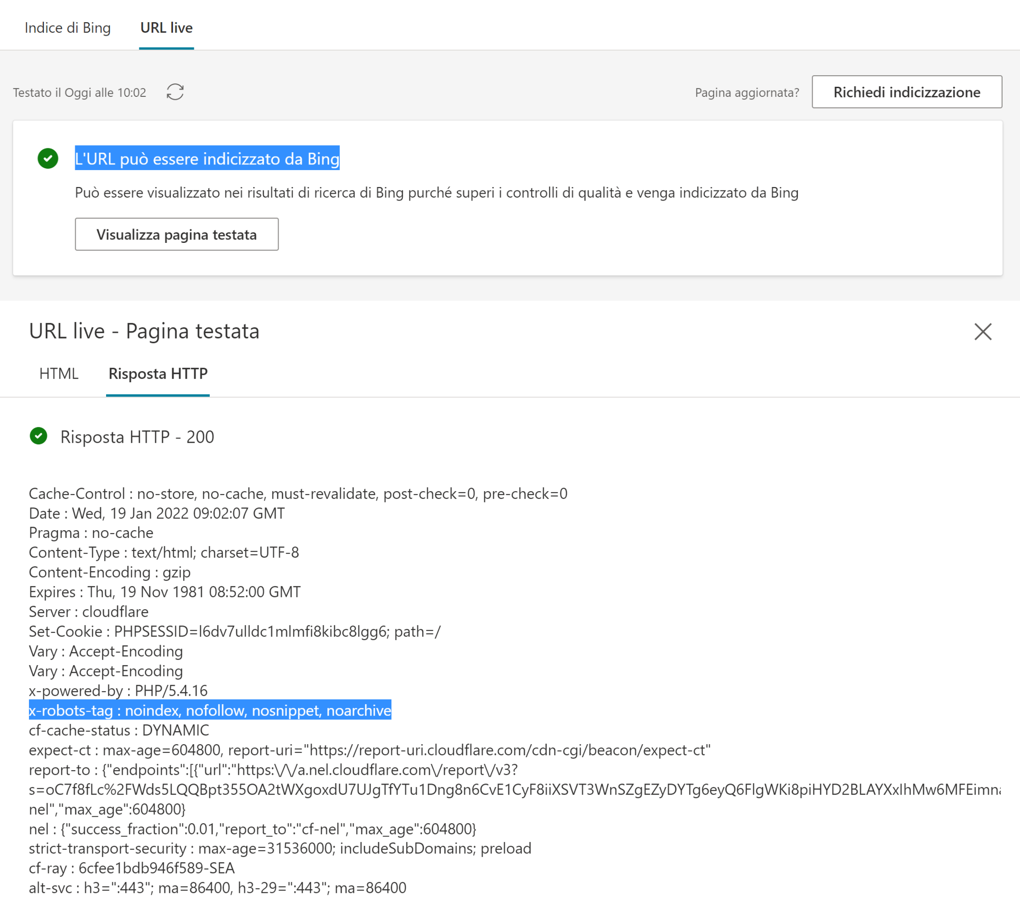Image resolution: width=1020 pixels, height=920 pixels.
Task: Click the refresh test icon
Action: click(x=175, y=92)
